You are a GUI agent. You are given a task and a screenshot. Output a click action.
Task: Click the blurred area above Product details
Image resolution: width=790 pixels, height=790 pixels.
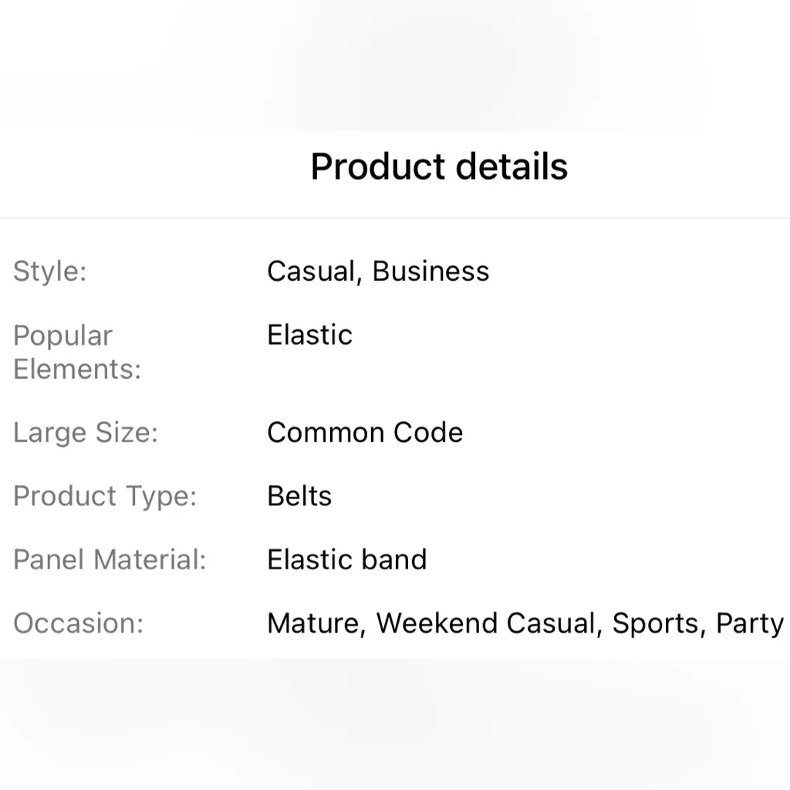coord(395,66)
